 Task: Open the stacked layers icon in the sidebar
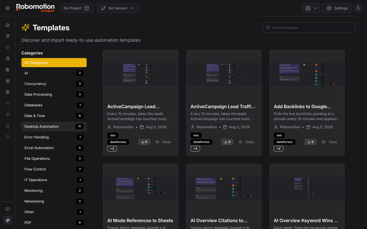(x=8, y=47)
